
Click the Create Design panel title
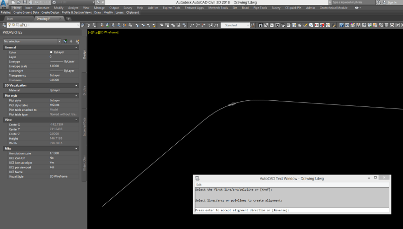50,12
